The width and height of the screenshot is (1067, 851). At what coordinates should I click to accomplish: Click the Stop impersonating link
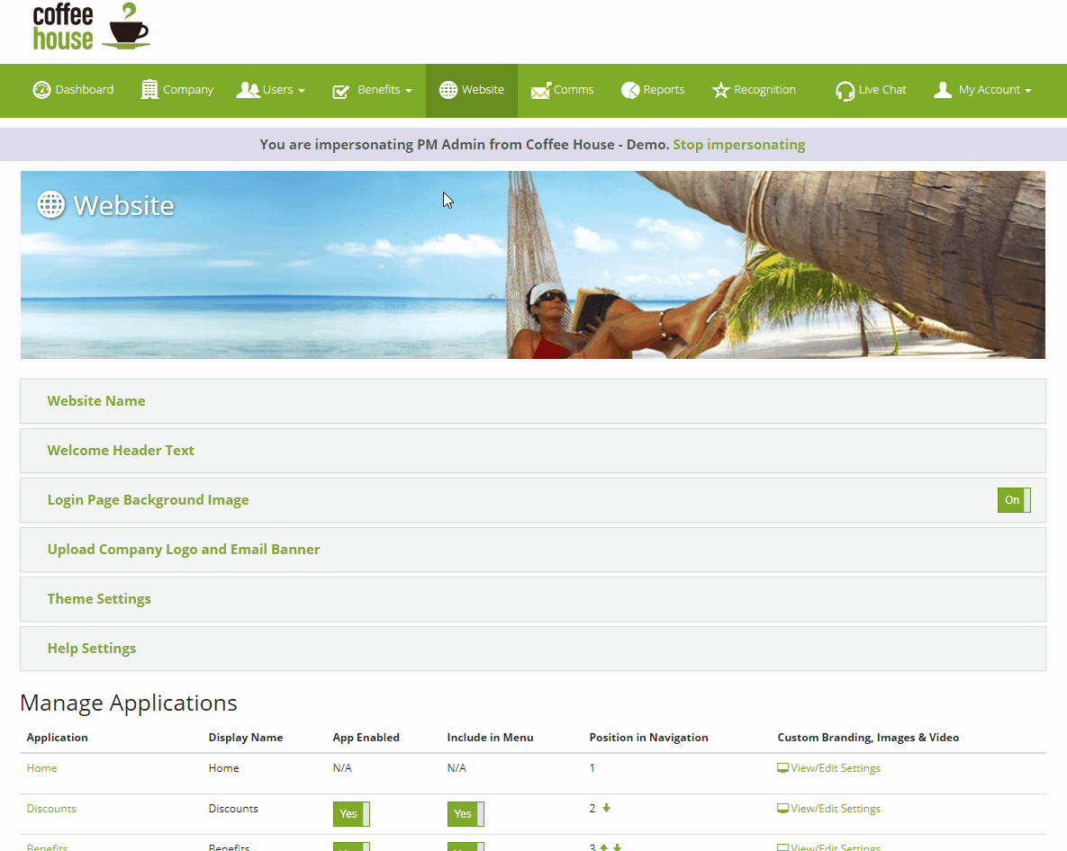coord(738,144)
